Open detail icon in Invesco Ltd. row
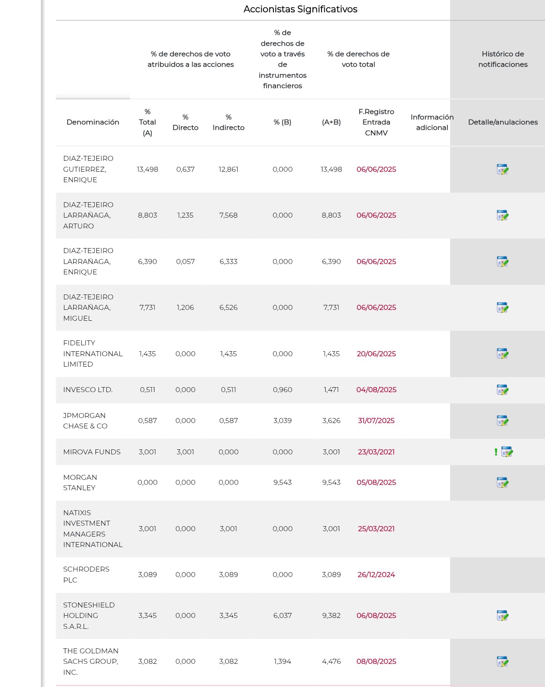 (x=502, y=390)
